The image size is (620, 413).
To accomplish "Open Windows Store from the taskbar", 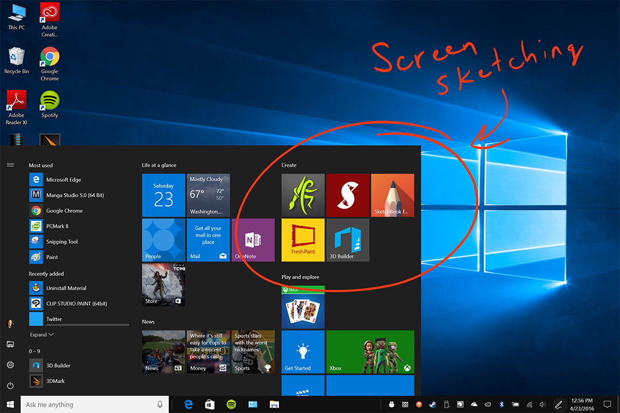I will (210, 404).
